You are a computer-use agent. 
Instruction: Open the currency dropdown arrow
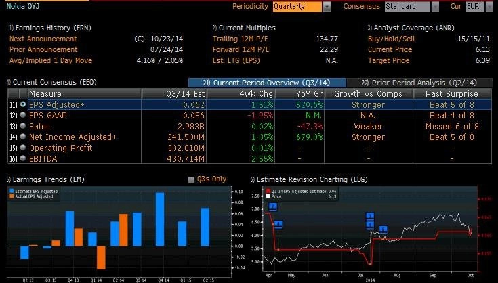pos(489,7)
